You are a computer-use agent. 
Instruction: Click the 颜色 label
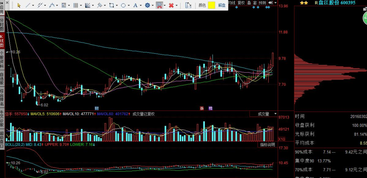[202, 5]
